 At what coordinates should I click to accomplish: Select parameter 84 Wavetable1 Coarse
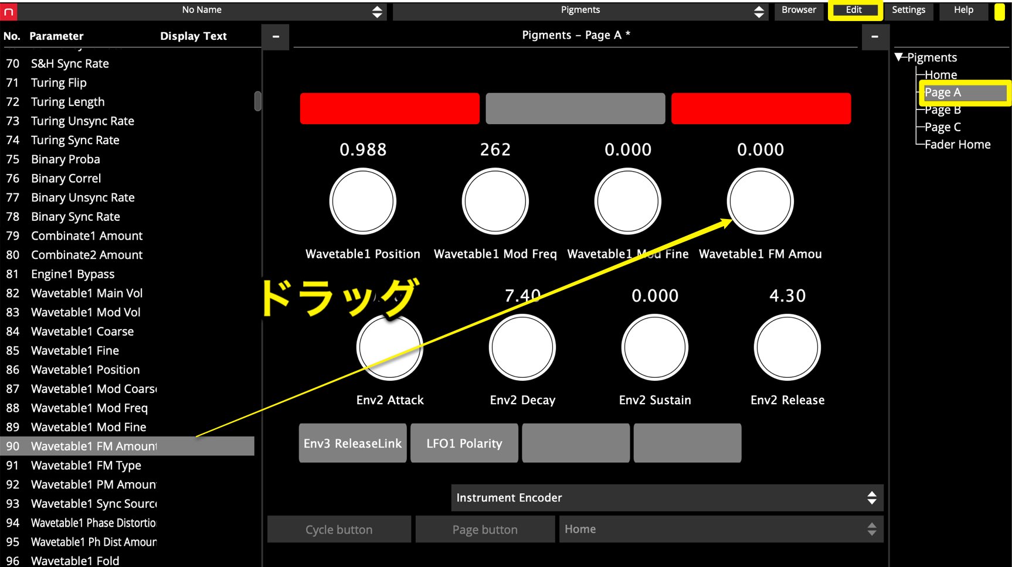coord(127,332)
